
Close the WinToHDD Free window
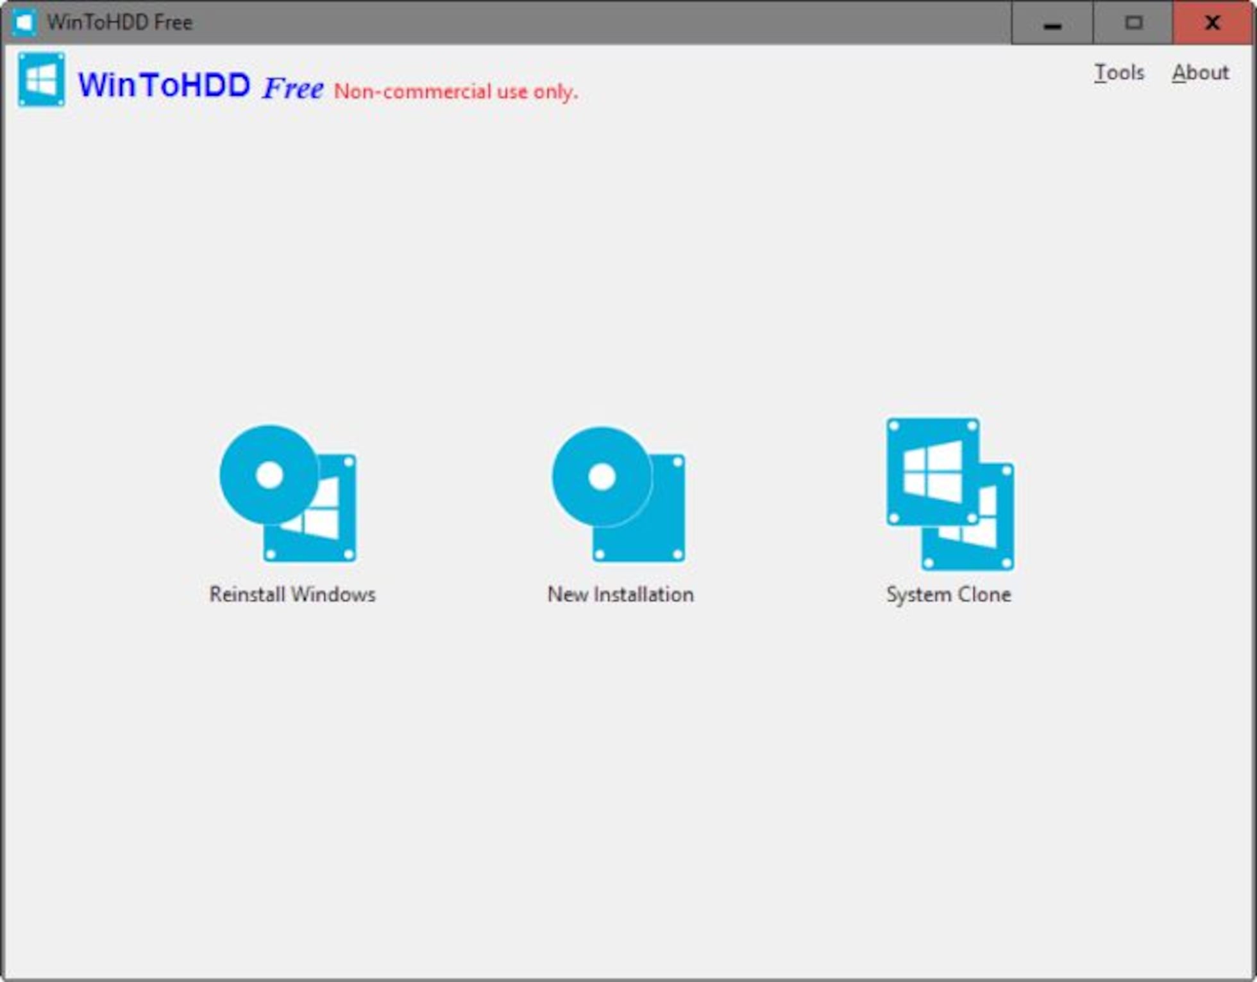[1212, 23]
